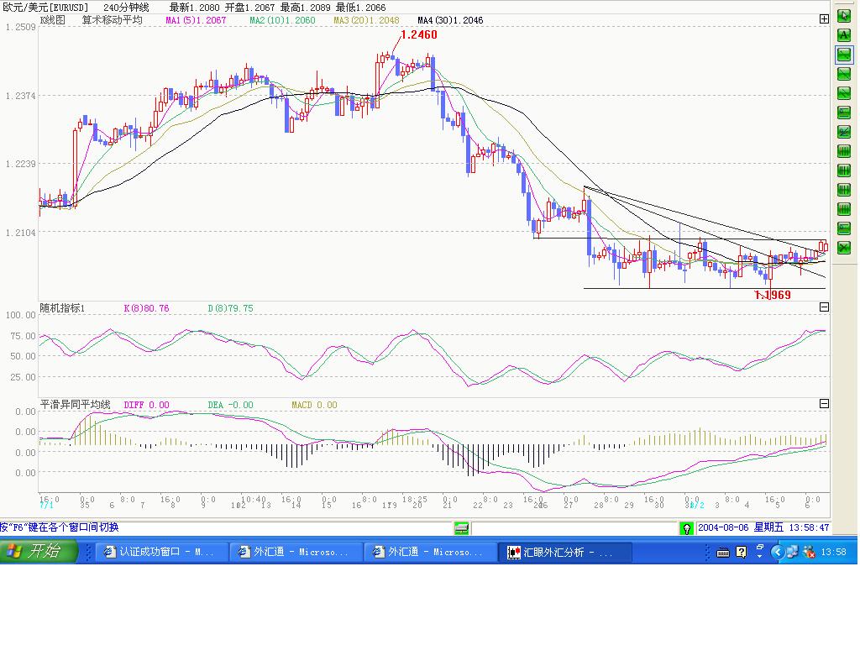The width and height of the screenshot is (860, 645).
Task: Click the X delete drawing tool
Action: 843,248
